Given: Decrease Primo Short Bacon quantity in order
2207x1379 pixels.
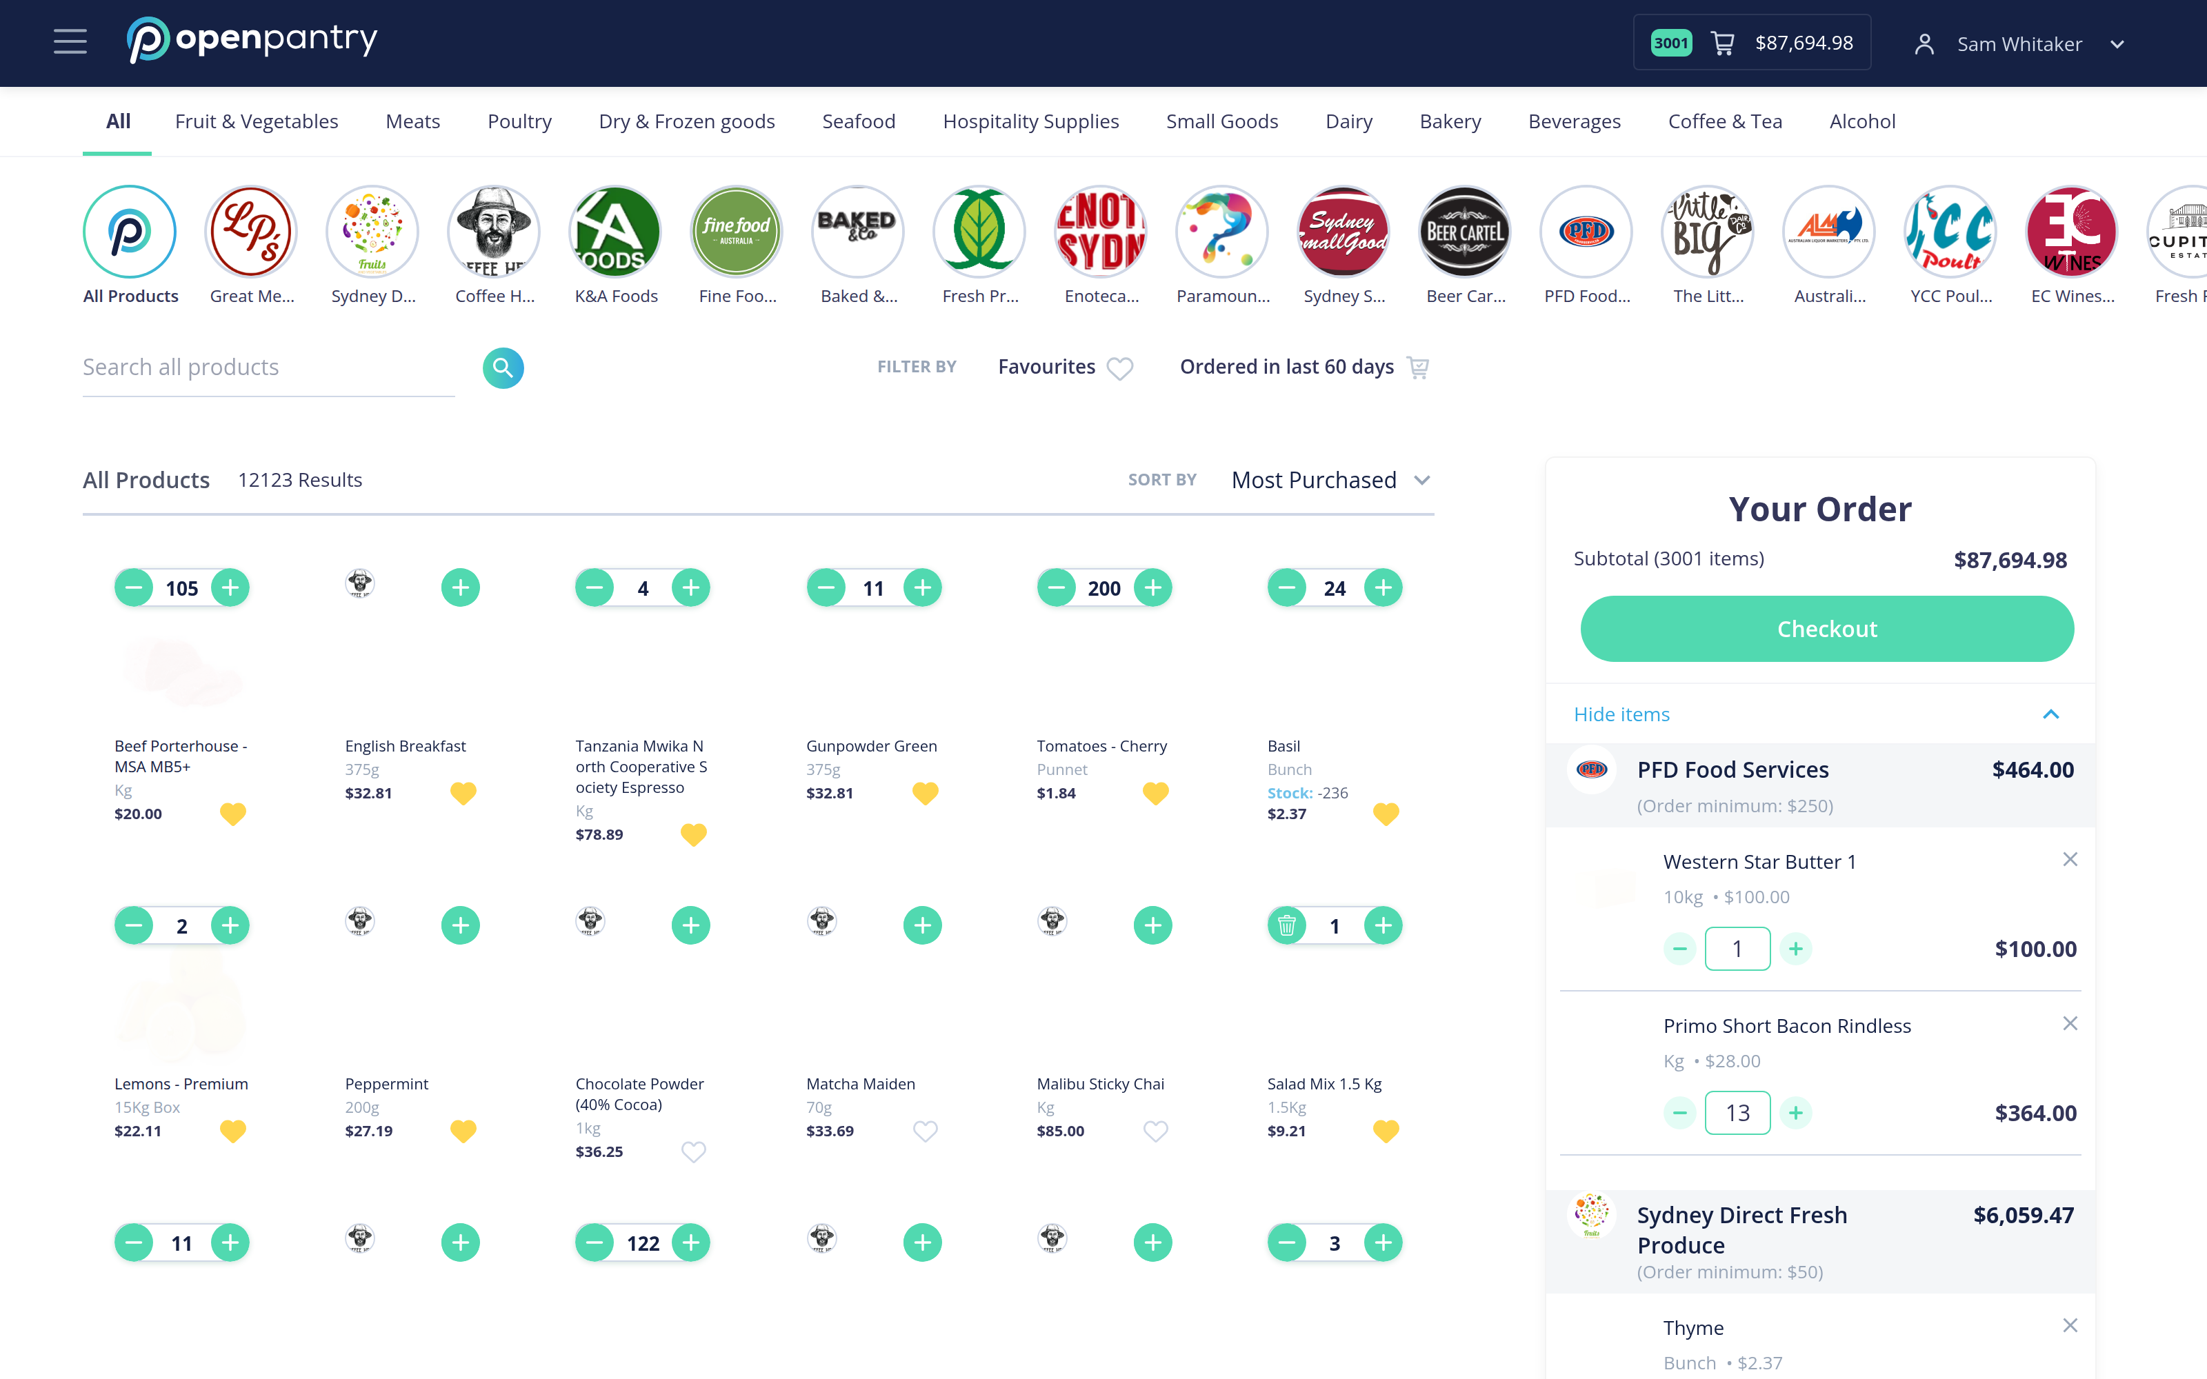Looking at the screenshot, I should (1680, 1113).
